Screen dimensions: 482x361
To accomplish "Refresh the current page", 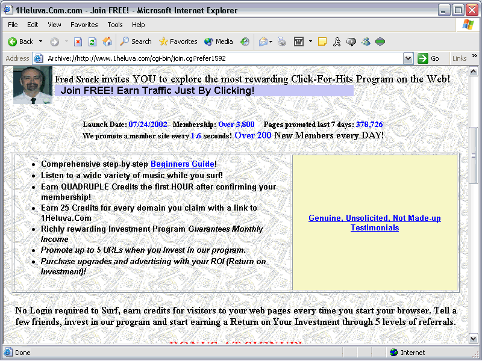I will (x=92, y=42).
